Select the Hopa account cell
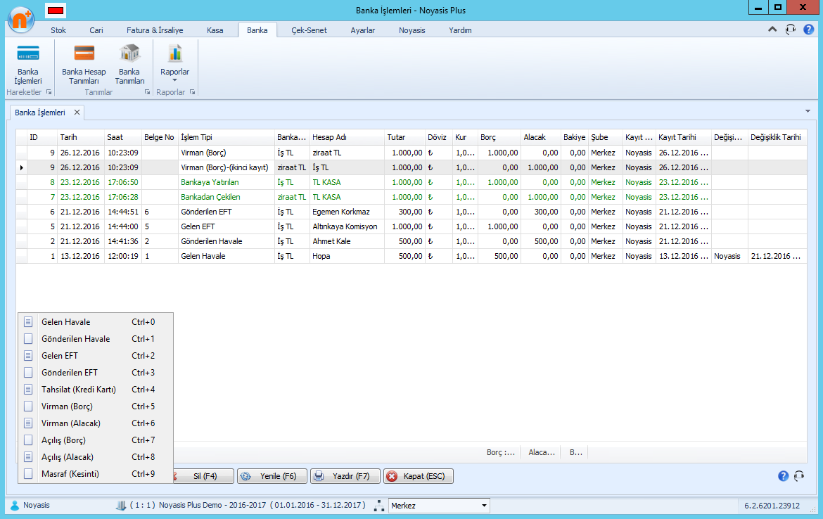The height and width of the screenshot is (519, 823). coord(347,255)
